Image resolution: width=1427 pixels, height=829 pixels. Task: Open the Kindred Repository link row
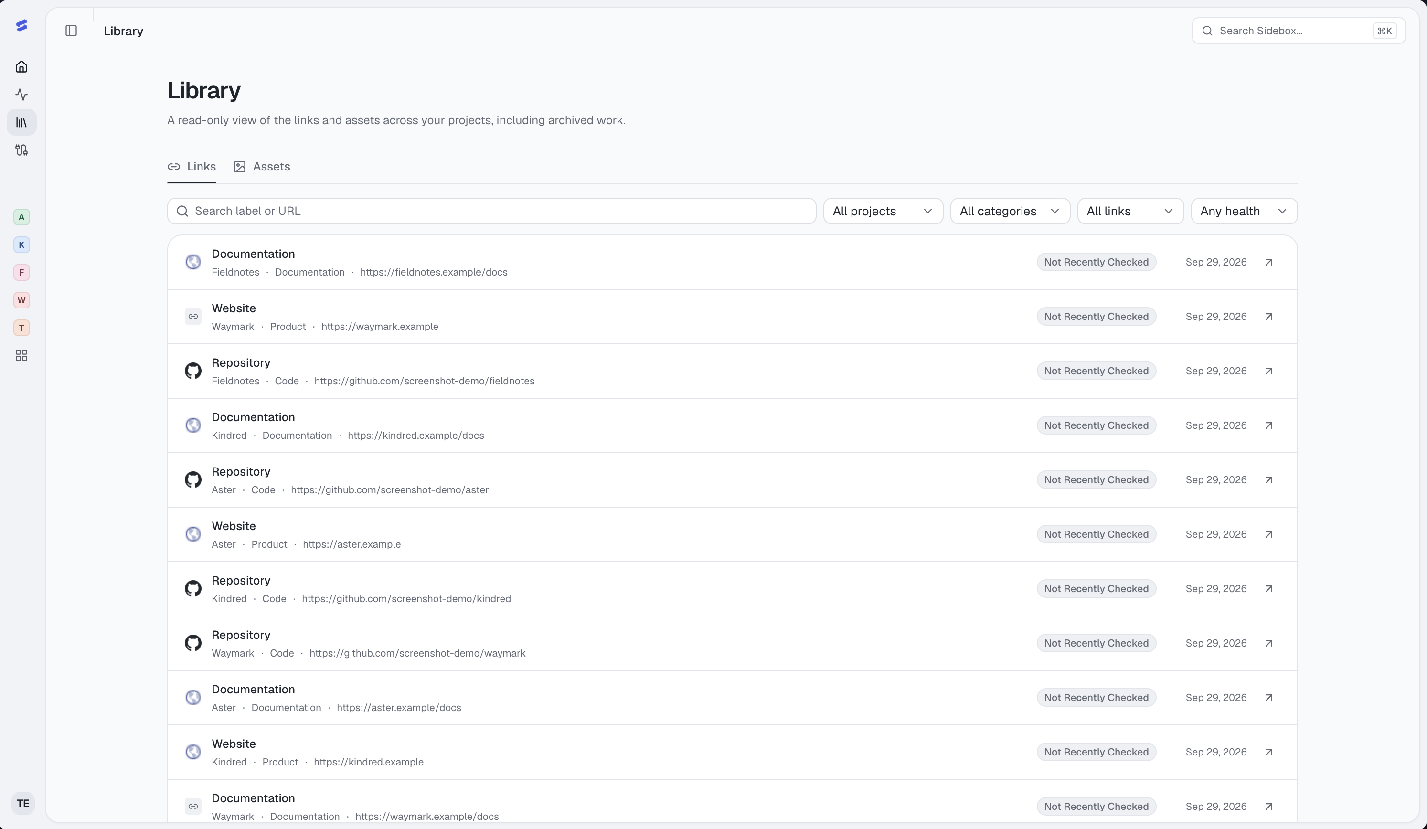point(732,589)
